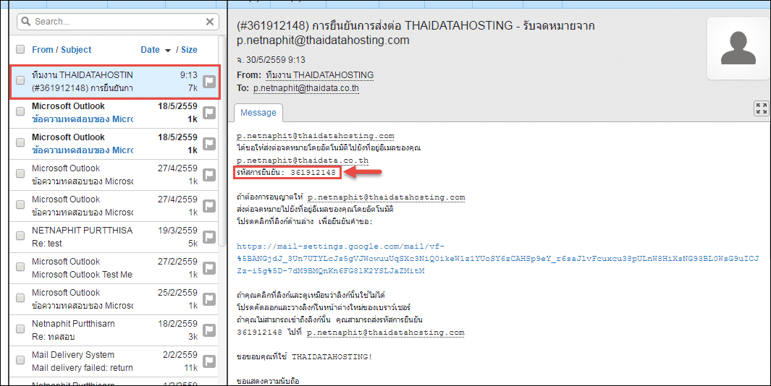Check the Microsoft Outlook 27/2/2559 email checkbox
This screenshot has height=386, width=771.
coord(20,267)
